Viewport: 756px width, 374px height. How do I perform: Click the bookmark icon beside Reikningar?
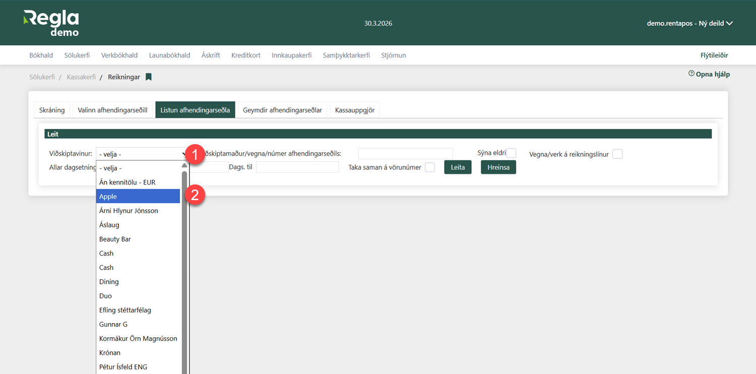tap(149, 77)
